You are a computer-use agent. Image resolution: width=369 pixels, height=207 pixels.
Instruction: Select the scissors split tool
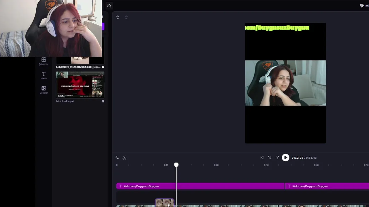coord(124,158)
